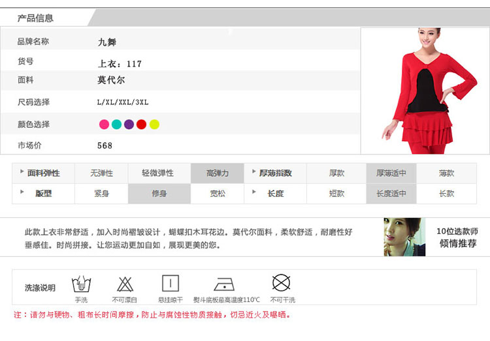The height and width of the screenshot is (341, 490).
Task: Select the red color swatch
Action: 141,125
